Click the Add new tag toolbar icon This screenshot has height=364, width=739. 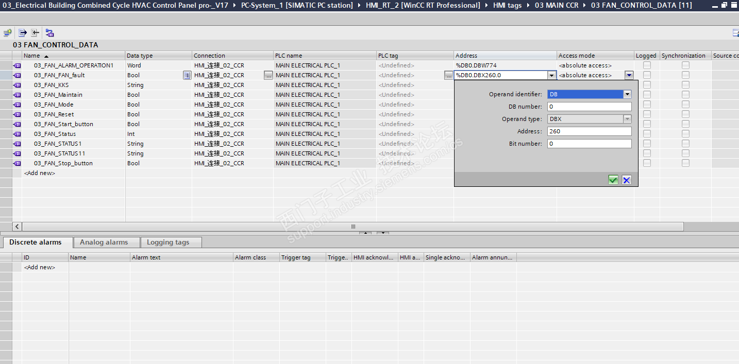(7, 32)
